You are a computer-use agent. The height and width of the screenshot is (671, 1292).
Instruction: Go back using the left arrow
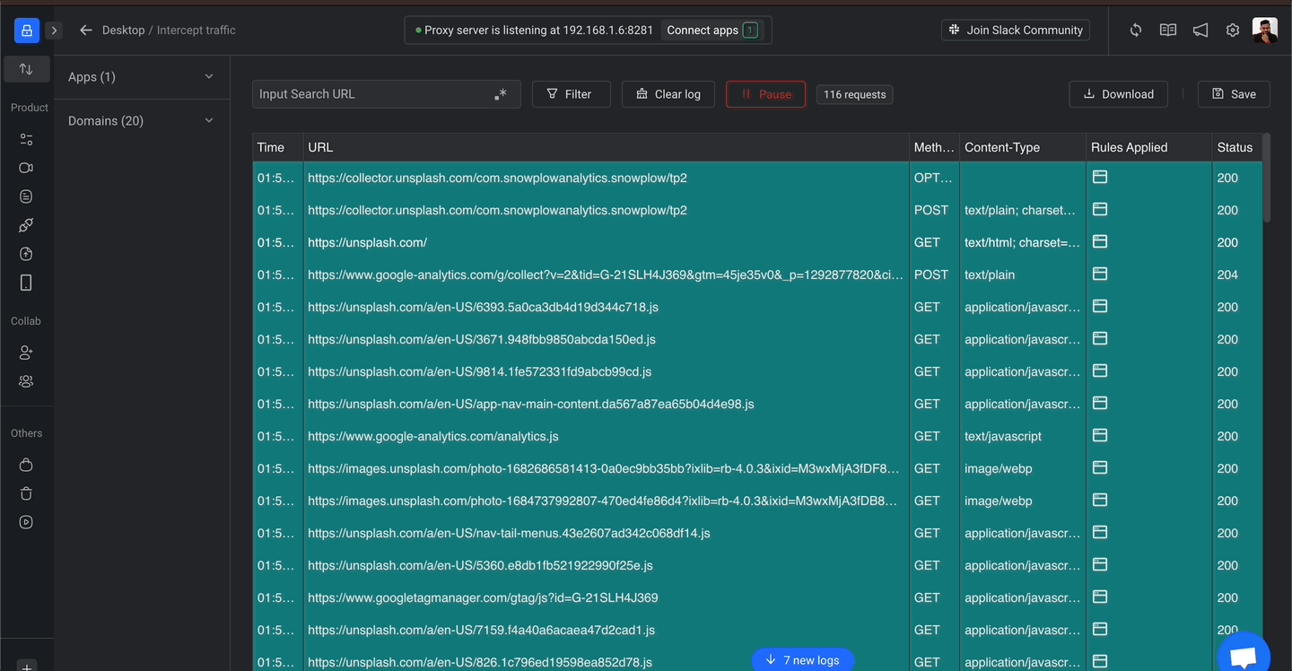86,30
